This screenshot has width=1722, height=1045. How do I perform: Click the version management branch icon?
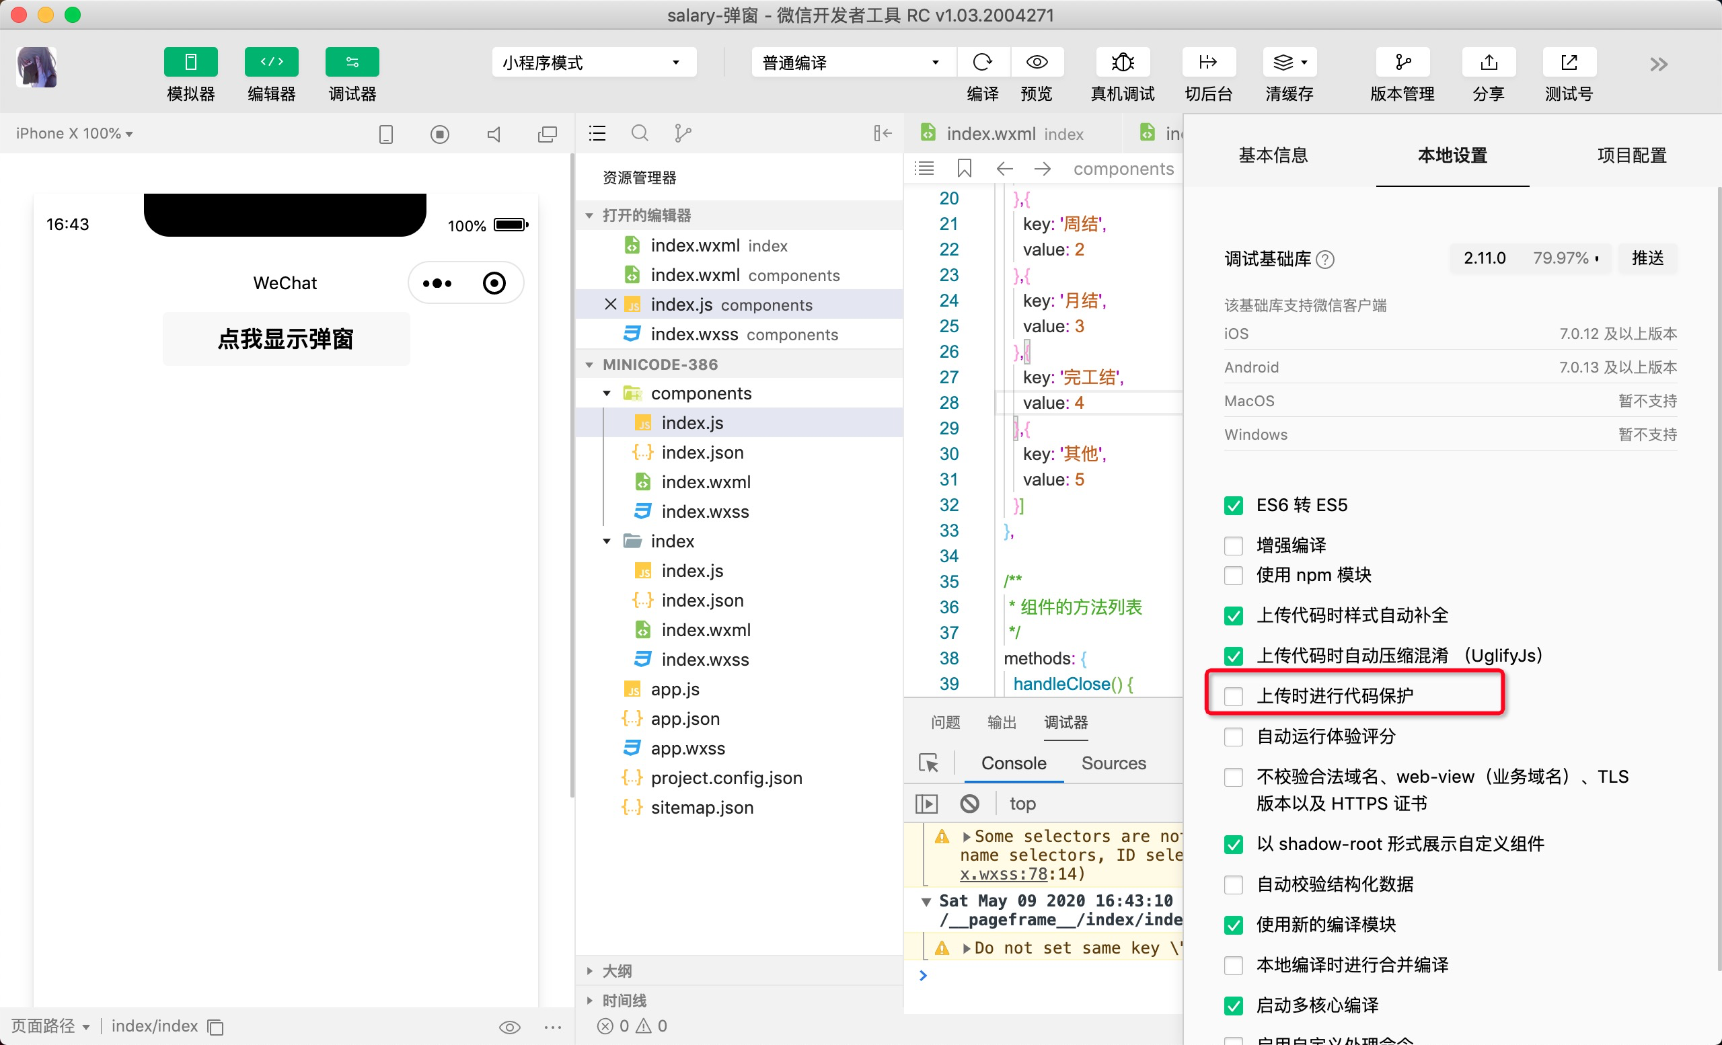point(1402,63)
